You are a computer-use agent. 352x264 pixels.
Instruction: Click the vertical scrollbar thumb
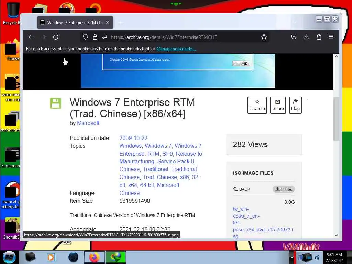[336, 119]
